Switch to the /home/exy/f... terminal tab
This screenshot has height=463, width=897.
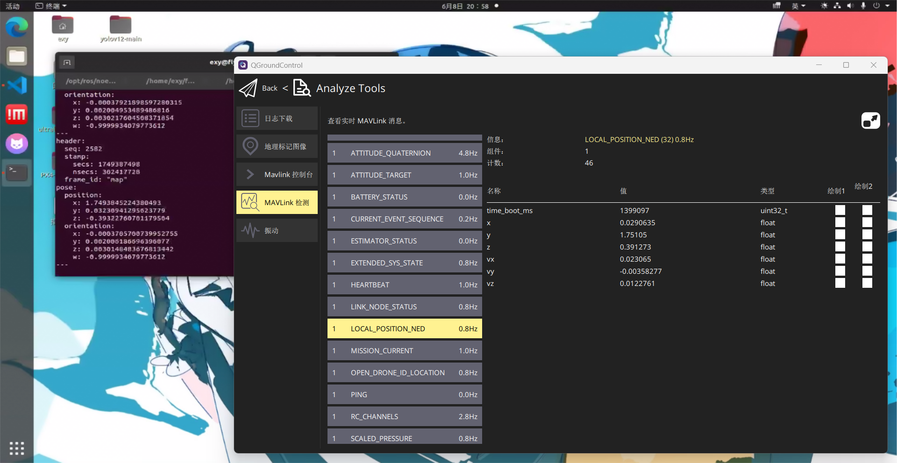pos(170,81)
